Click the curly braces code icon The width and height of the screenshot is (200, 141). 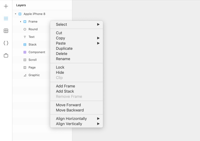coord(6,43)
